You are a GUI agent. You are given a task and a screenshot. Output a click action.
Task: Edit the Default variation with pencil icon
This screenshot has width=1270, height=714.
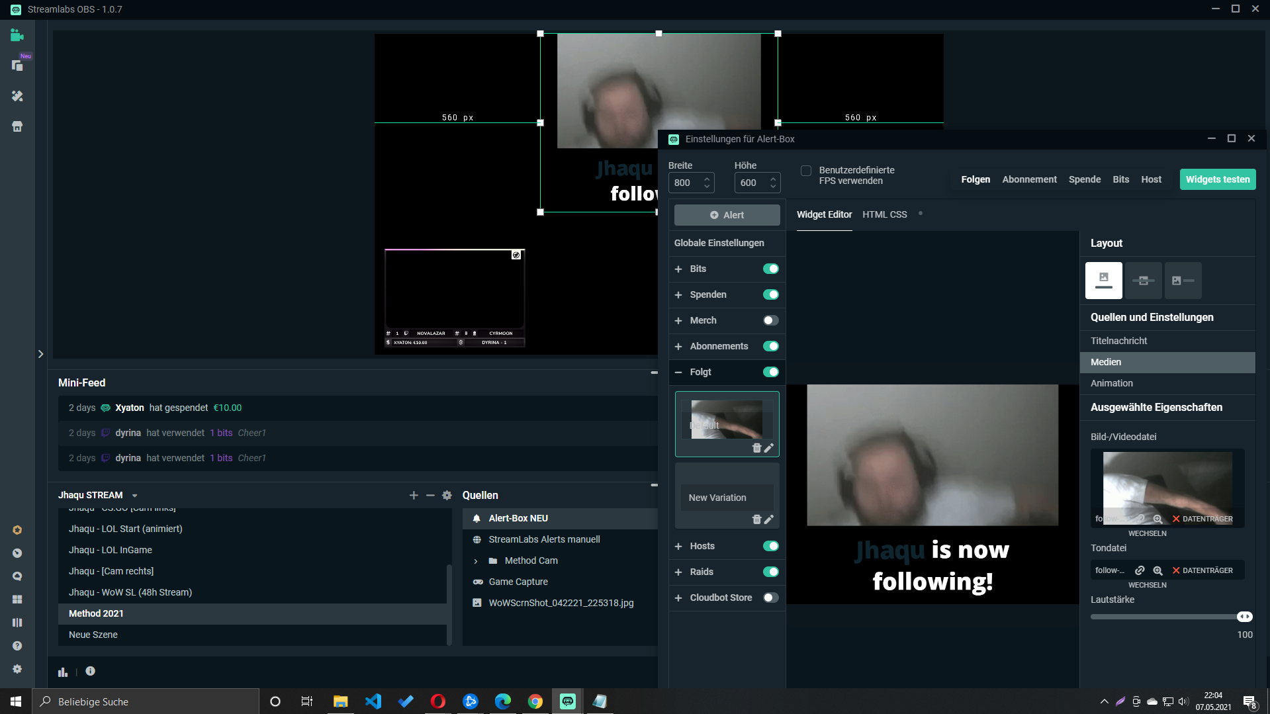(x=769, y=448)
